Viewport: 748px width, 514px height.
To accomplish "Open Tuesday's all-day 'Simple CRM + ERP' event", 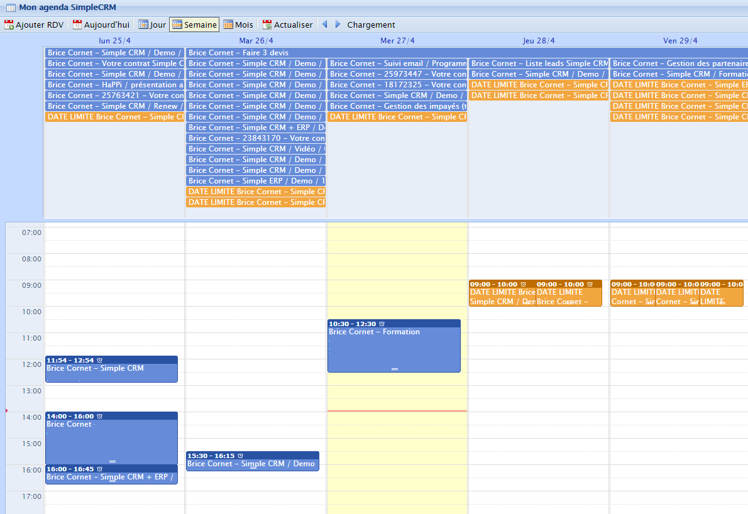I will pyautogui.click(x=256, y=128).
